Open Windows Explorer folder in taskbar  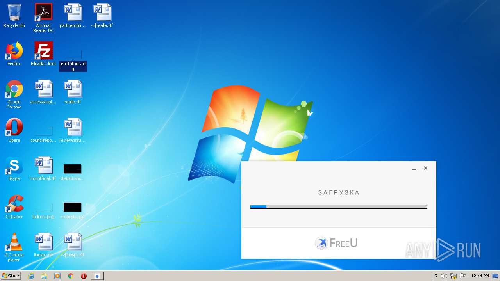pyautogui.click(x=44, y=276)
